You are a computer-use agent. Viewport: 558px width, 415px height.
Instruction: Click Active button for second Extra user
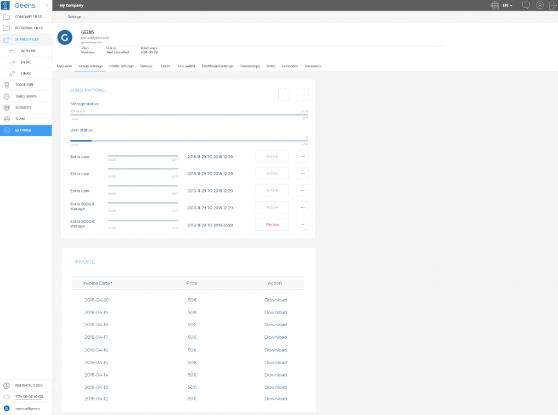(x=272, y=174)
